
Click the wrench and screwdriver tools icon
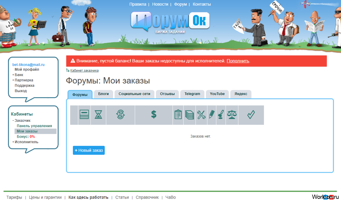pos(201,115)
